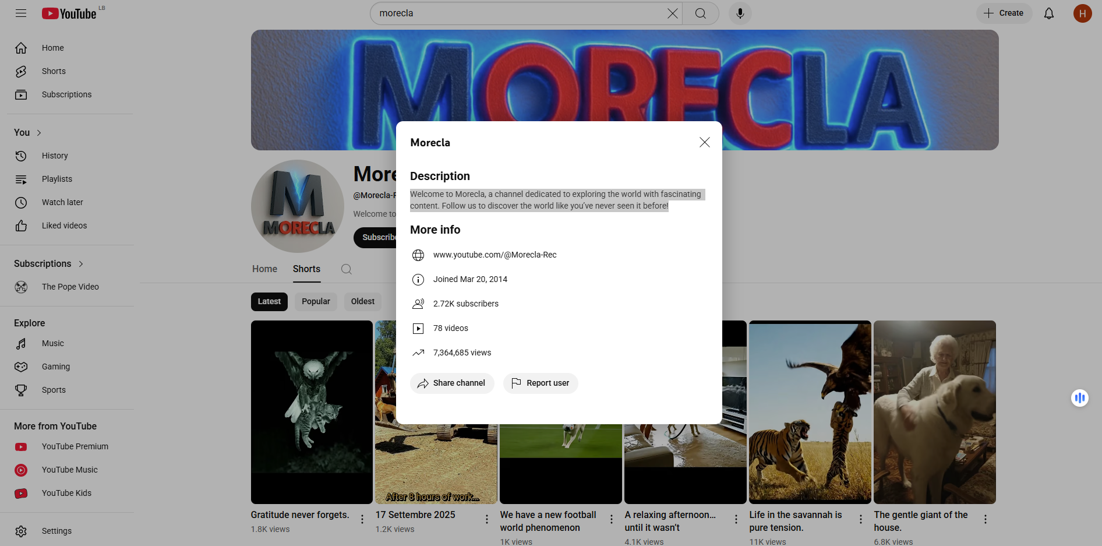Click the magnifier search button
Screen dimensions: 1102x546
coord(701,13)
